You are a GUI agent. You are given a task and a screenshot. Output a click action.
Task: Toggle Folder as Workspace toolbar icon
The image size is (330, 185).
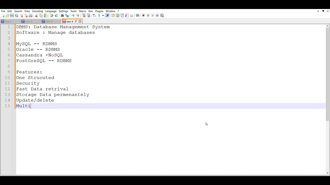131,15
